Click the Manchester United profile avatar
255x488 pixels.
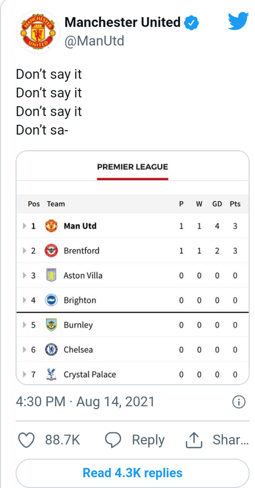[38, 32]
